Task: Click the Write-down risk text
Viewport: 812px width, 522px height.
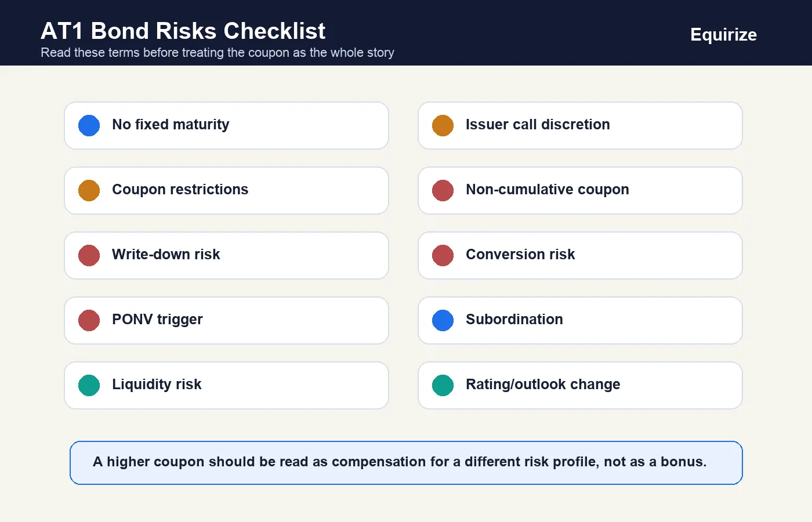Action: tap(166, 255)
